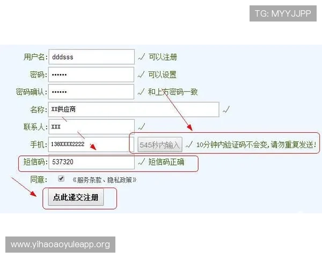Click the 点此递交注册 submit button

(x=76, y=197)
